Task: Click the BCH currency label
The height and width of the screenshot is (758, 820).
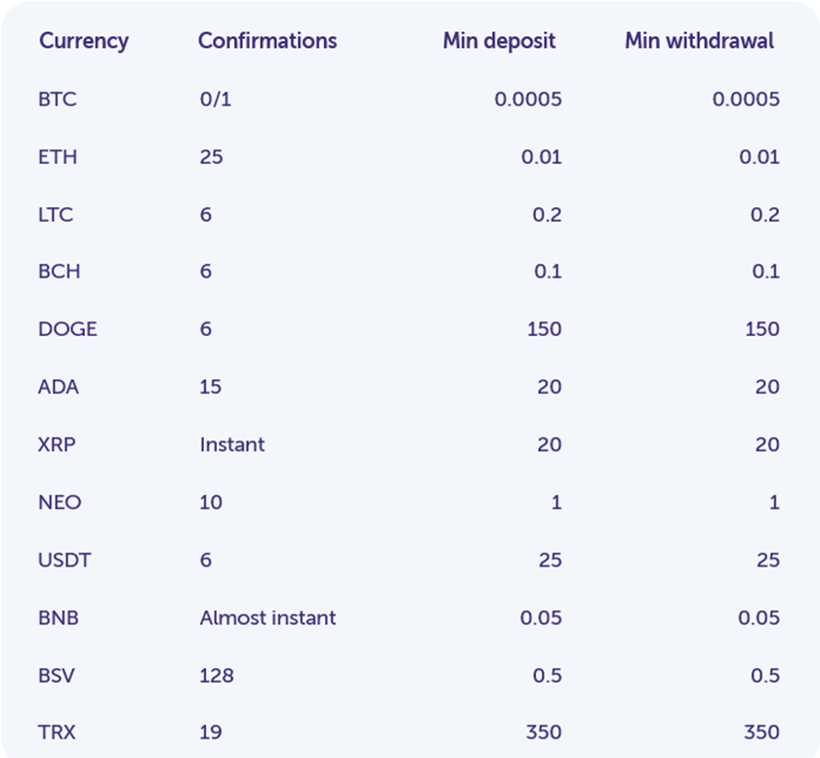Action: [x=60, y=272]
